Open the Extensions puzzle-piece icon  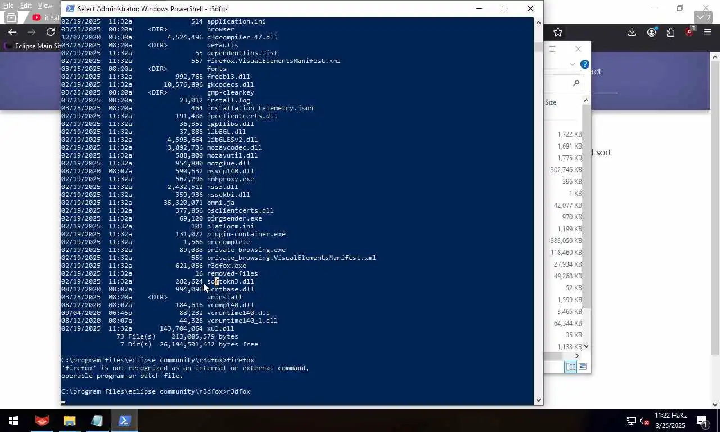(670, 32)
